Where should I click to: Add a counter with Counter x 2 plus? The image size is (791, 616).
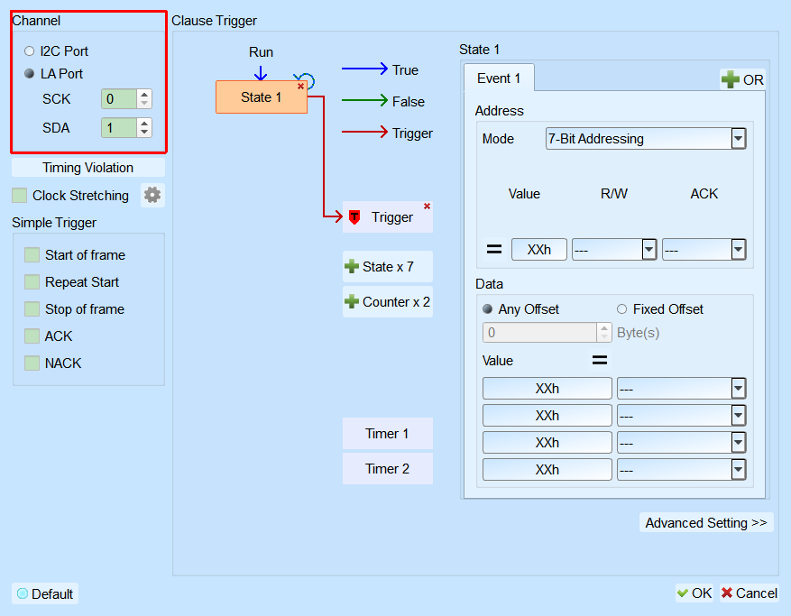[388, 302]
